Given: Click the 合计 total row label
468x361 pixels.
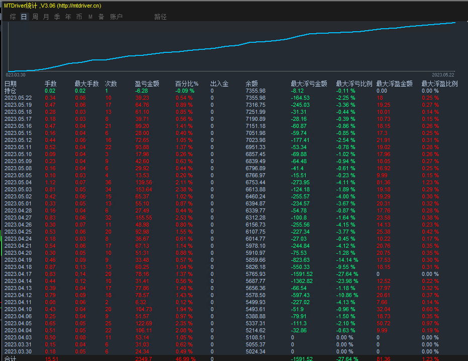Looking at the screenshot, I should (x=11, y=358).
